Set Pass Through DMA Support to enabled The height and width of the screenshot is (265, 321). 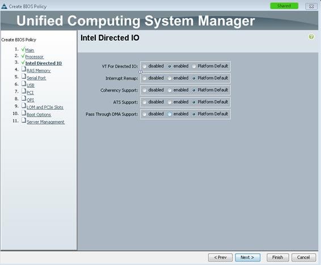pyautogui.click(x=170, y=114)
